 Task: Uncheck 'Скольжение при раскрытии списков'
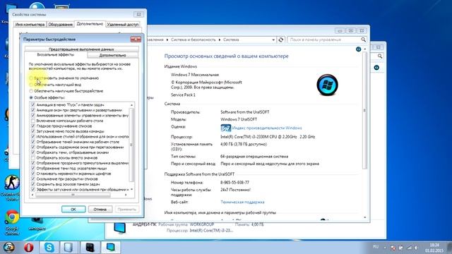pyautogui.click(x=33, y=179)
